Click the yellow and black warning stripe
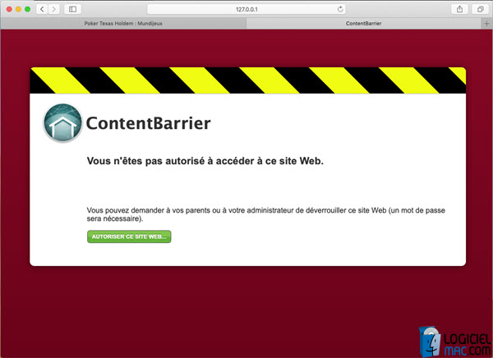The height and width of the screenshot is (358, 493). coord(246,80)
